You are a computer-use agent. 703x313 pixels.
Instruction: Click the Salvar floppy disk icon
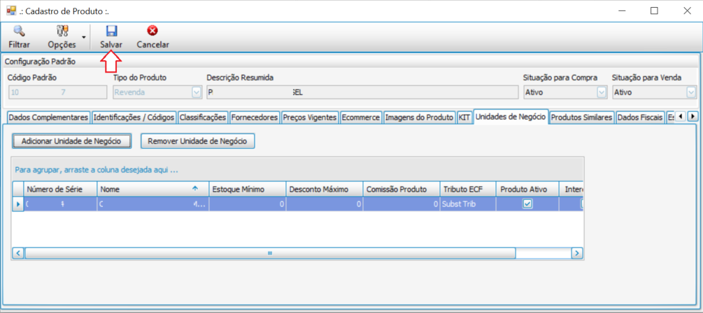[x=111, y=31]
